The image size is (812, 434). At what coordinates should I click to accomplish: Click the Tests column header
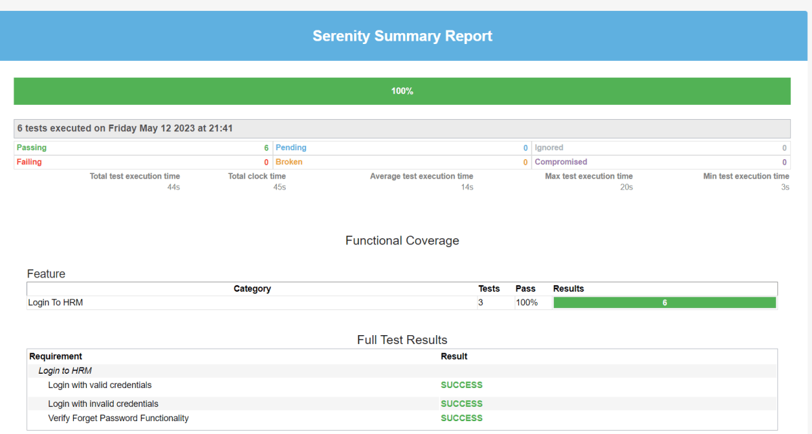click(x=489, y=289)
